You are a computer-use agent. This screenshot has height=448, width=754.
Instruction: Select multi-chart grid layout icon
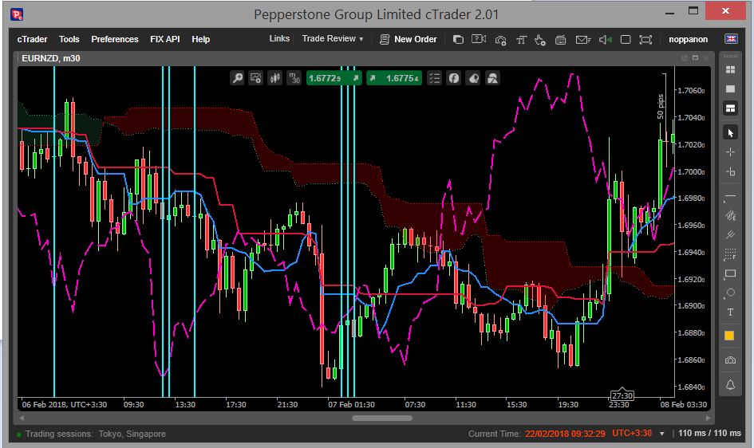(x=730, y=70)
